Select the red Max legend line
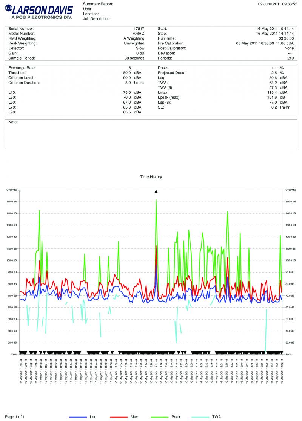This screenshot has height=421, width=302. [119, 417]
